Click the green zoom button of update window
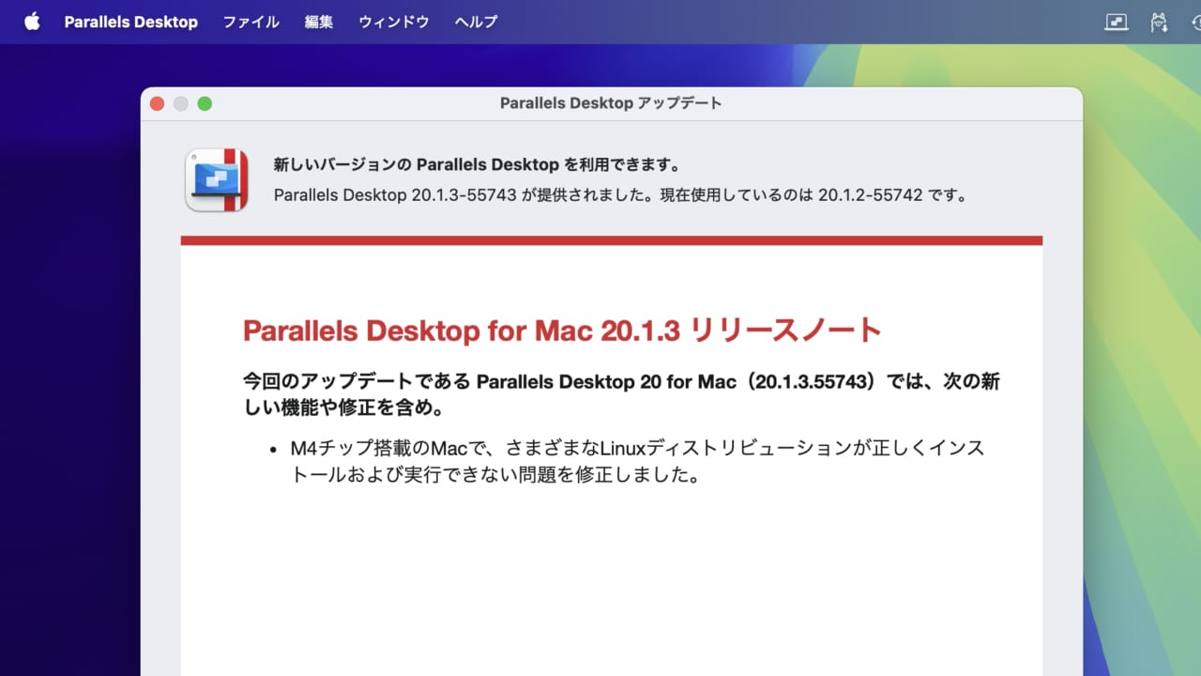 205,103
